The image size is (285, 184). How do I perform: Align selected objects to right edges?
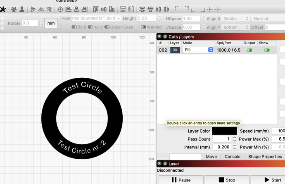point(85,9)
